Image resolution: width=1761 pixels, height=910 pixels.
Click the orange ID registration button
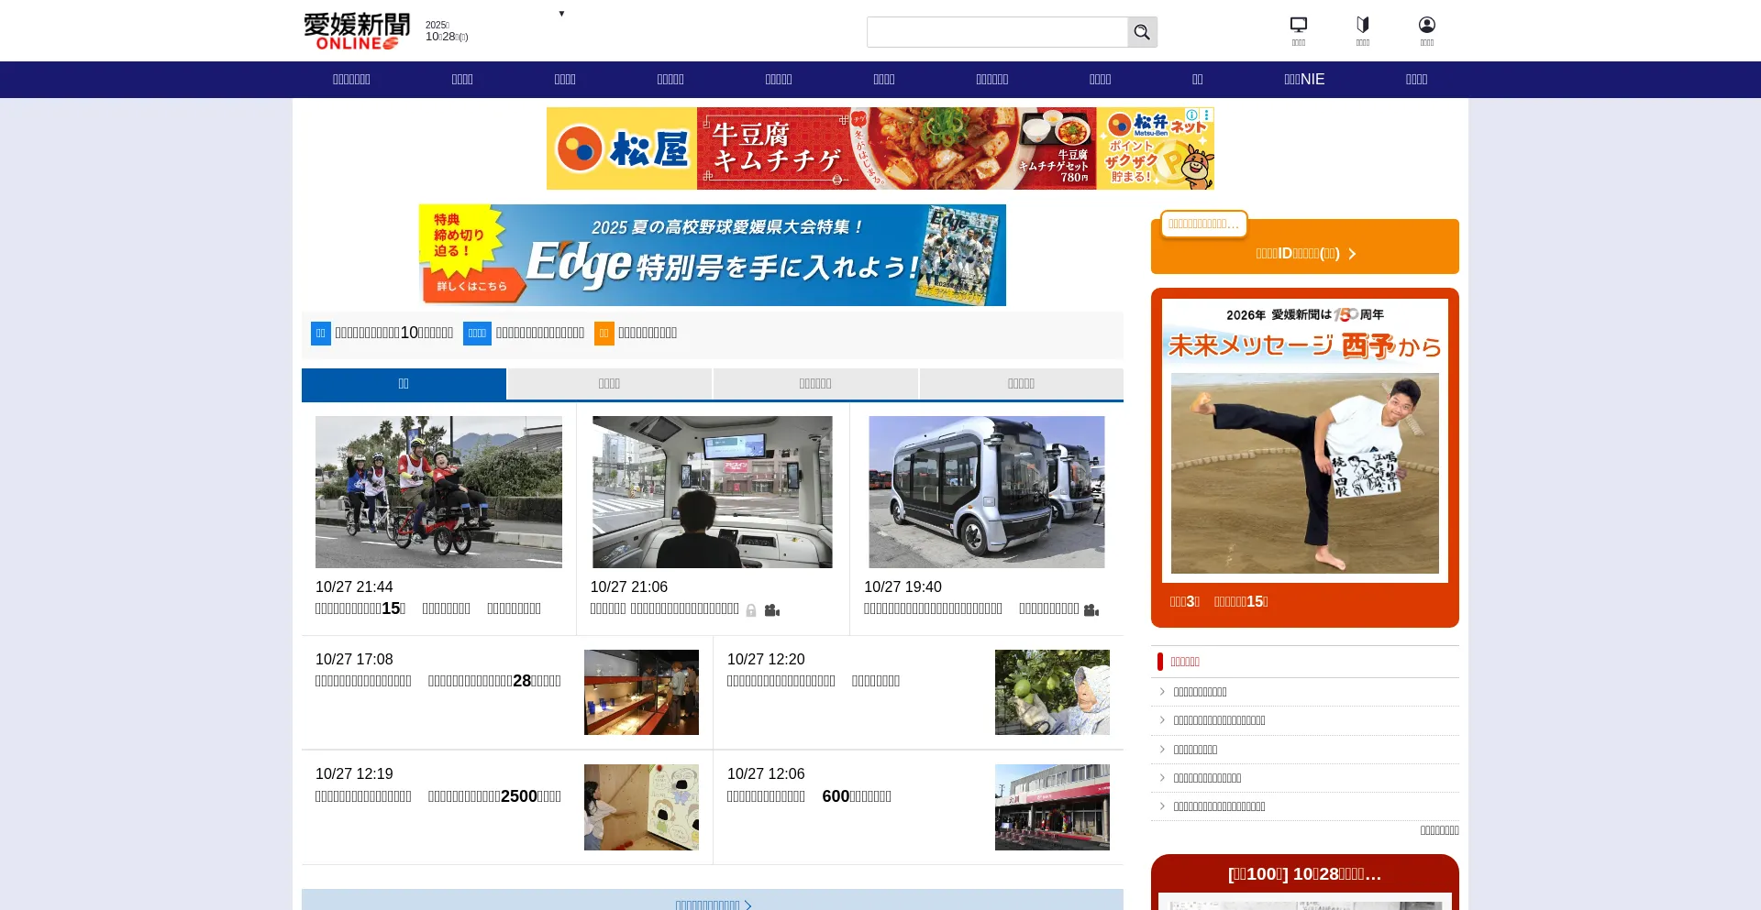tap(1305, 247)
